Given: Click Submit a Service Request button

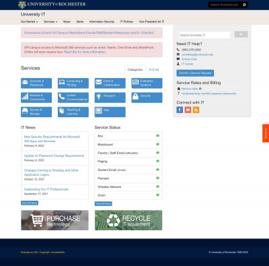Looking at the screenshot, I should pyautogui.click(x=195, y=73).
